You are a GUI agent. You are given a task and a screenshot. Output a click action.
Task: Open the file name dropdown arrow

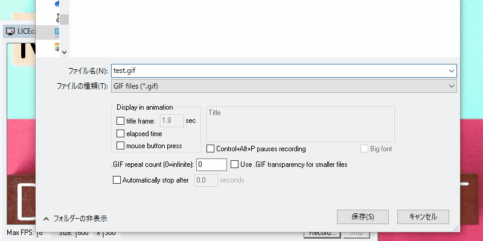(x=452, y=71)
